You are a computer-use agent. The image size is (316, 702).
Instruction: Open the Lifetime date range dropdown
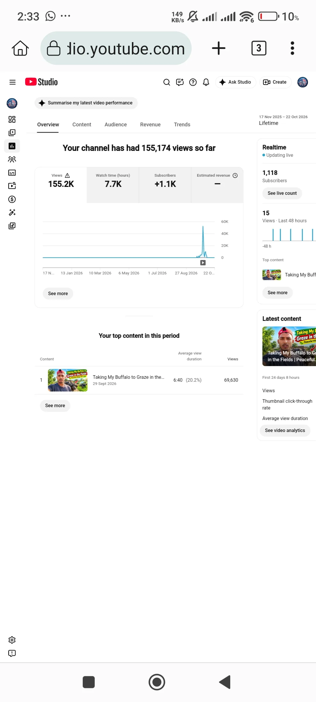pos(283,120)
